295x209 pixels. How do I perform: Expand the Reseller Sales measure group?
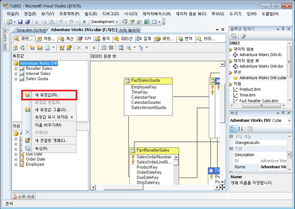(x=16, y=69)
